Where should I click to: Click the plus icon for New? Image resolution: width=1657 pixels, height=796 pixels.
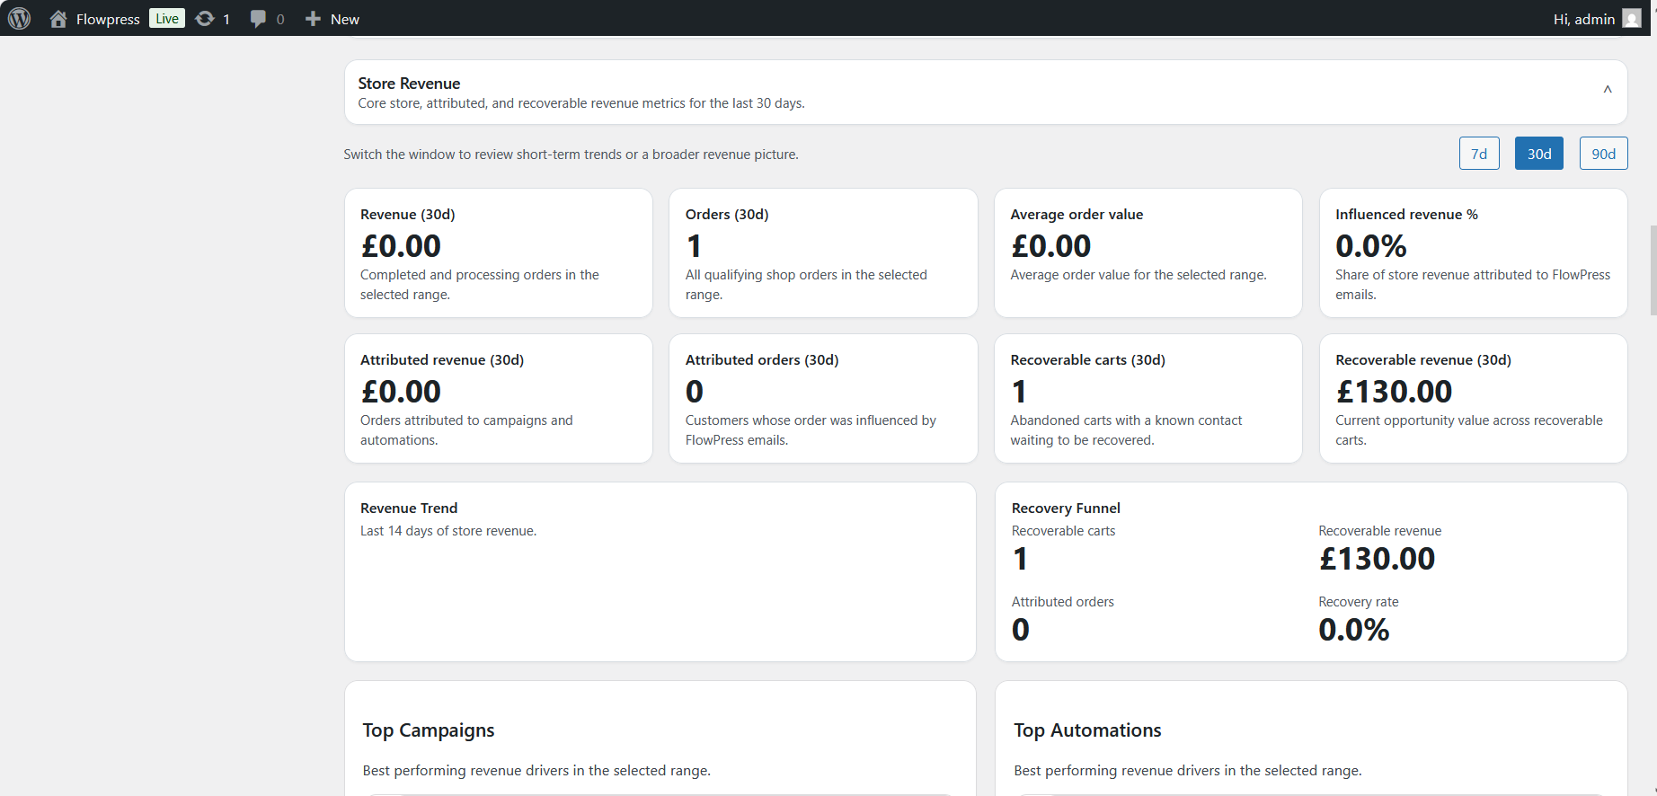point(313,19)
